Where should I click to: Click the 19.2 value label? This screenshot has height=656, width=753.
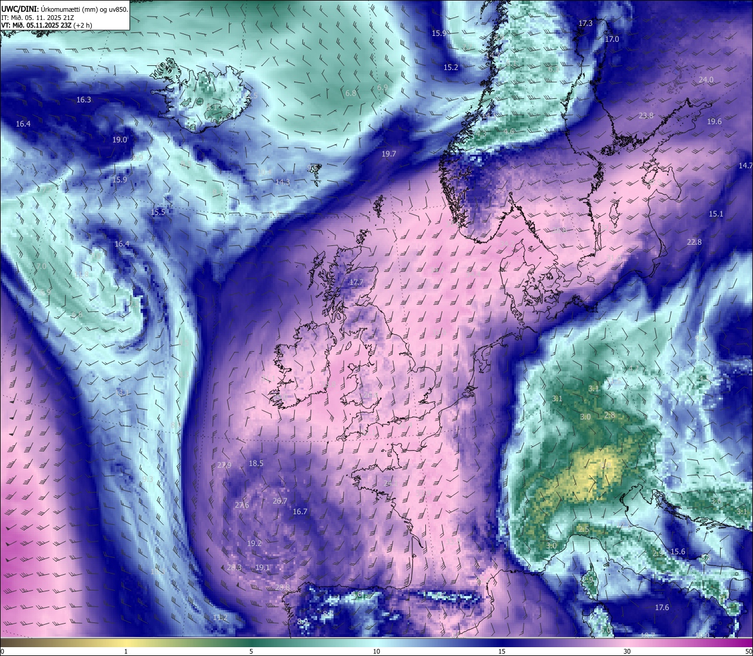pos(254,544)
